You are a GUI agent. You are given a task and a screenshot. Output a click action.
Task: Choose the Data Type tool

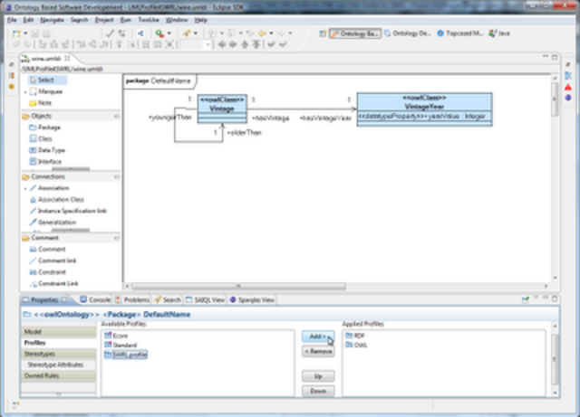(47, 150)
